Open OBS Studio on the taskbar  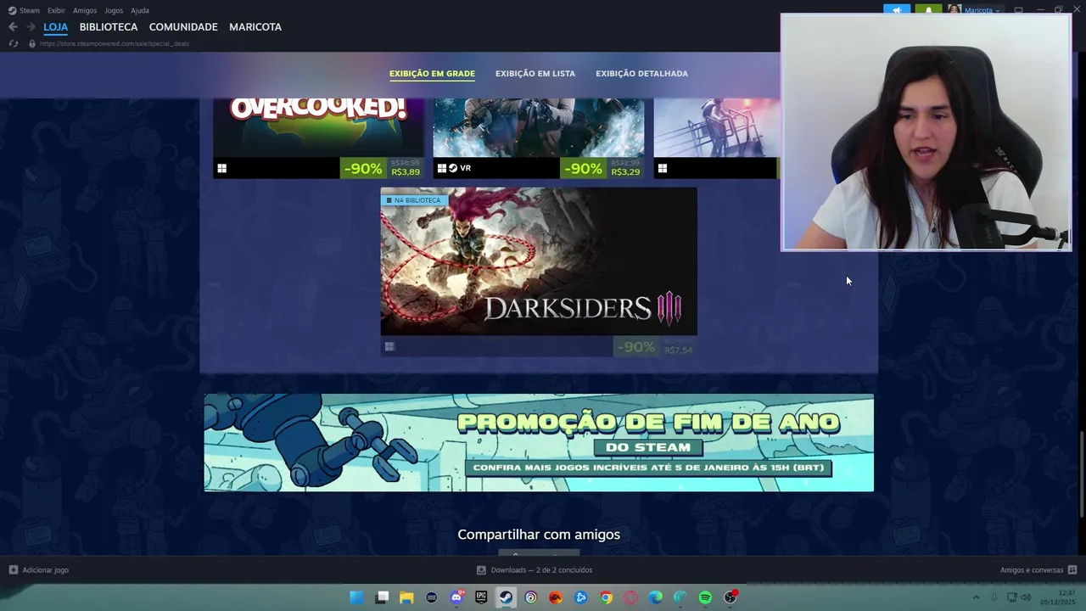731,597
